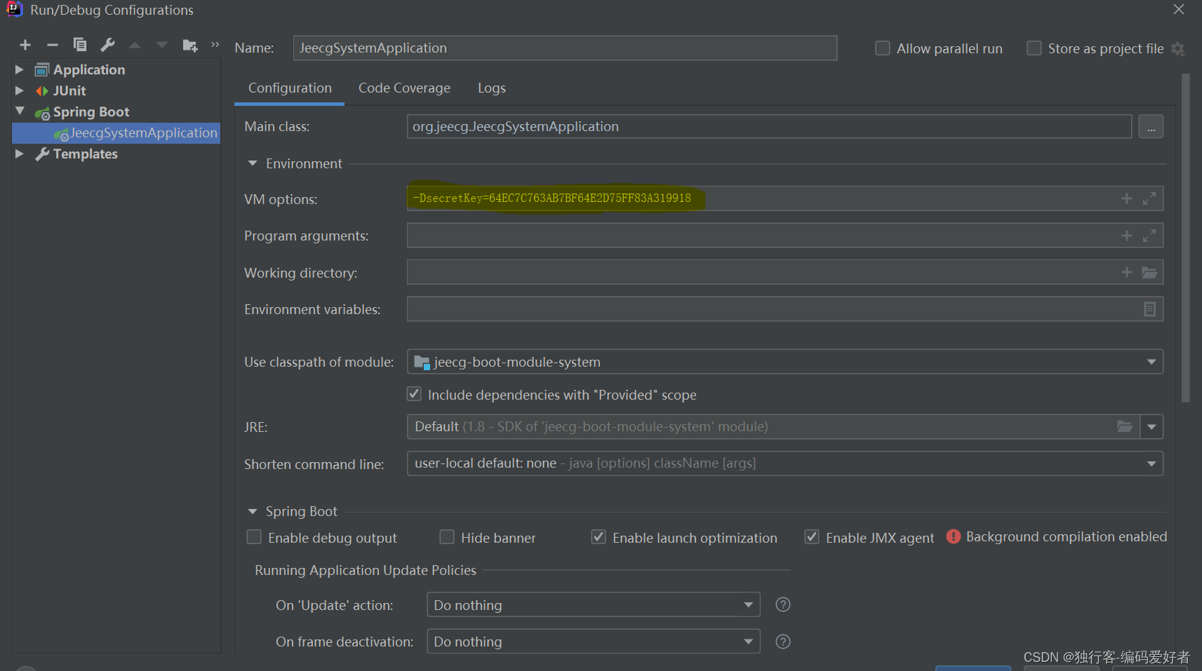Switch to Code Coverage tab
1202x671 pixels.
point(404,88)
